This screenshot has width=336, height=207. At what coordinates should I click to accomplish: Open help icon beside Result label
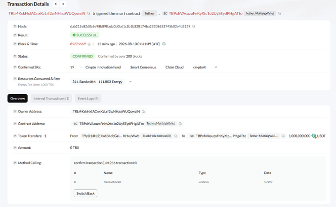click(x=15, y=35)
